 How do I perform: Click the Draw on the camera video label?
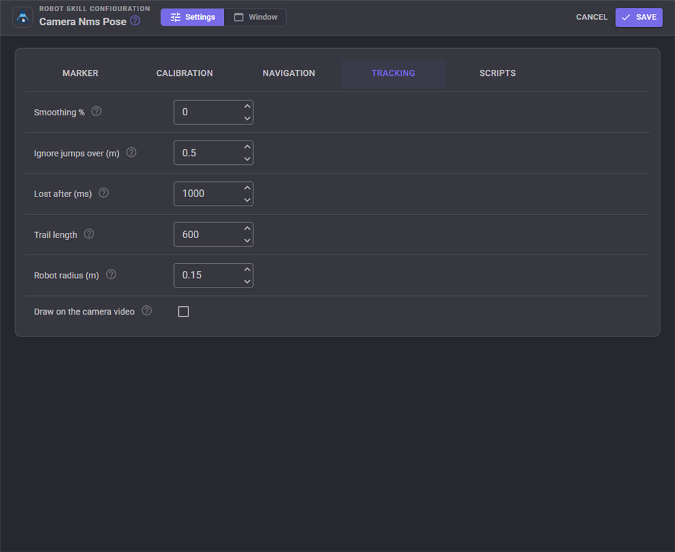[84, 312]
